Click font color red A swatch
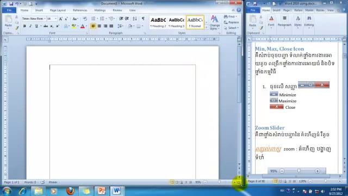 tap(83, 26)
